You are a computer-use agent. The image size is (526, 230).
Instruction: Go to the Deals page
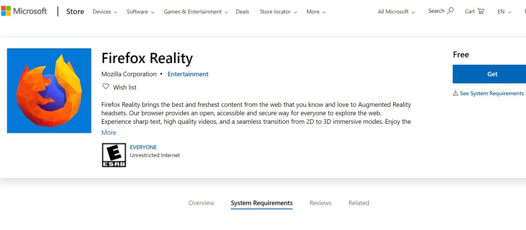point(242,12)
